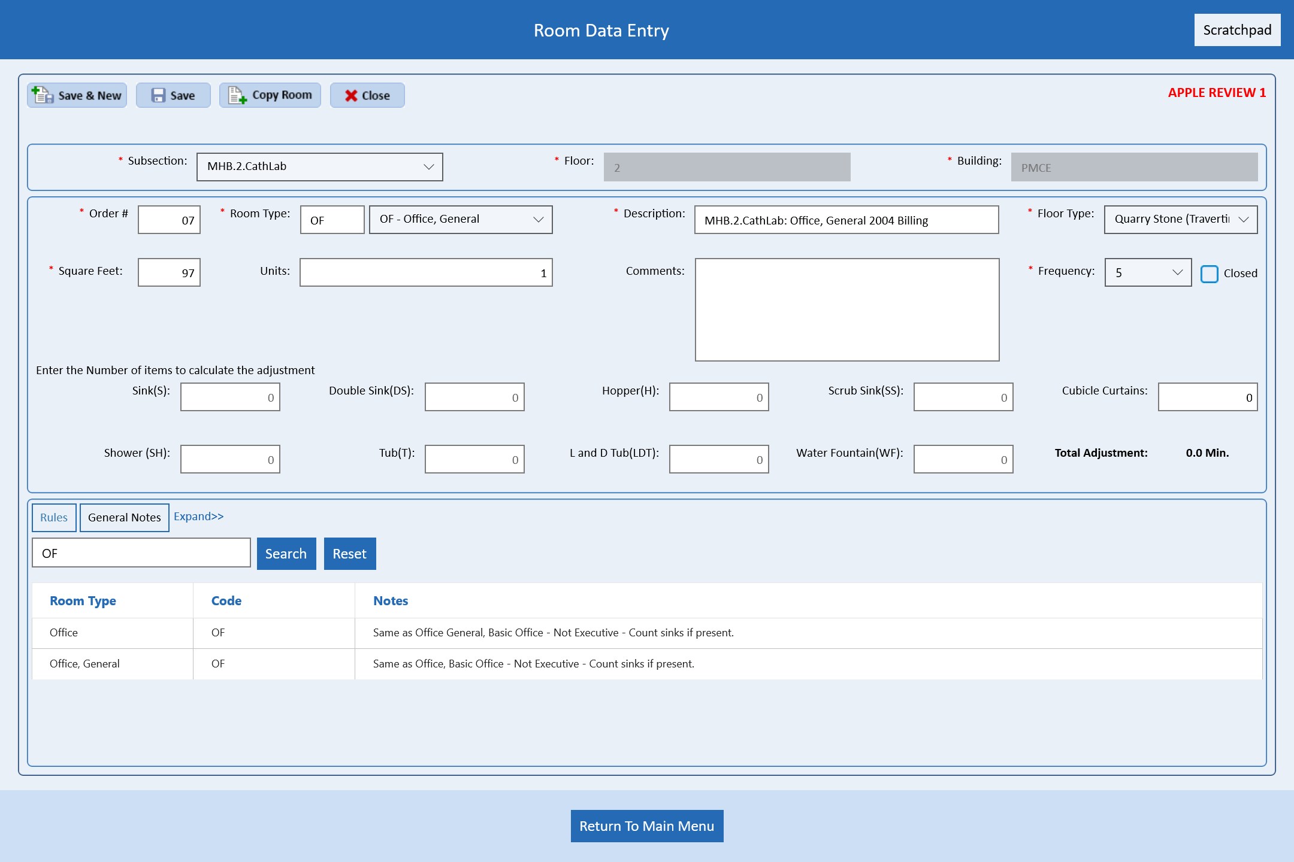Click the Save & New document icon
1294x862 pixels.
[x=43, y=95]
